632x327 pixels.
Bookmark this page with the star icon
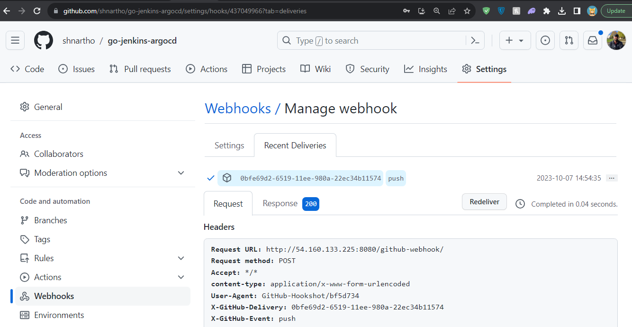click(x=467, y=11)
